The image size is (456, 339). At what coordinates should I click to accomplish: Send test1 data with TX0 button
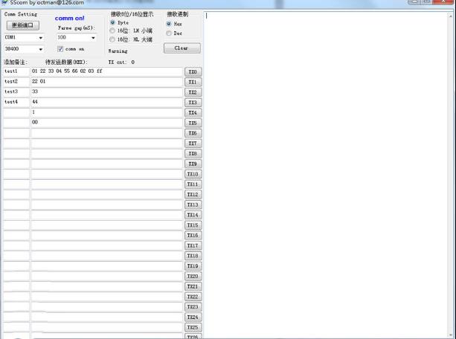click(193, 72)
